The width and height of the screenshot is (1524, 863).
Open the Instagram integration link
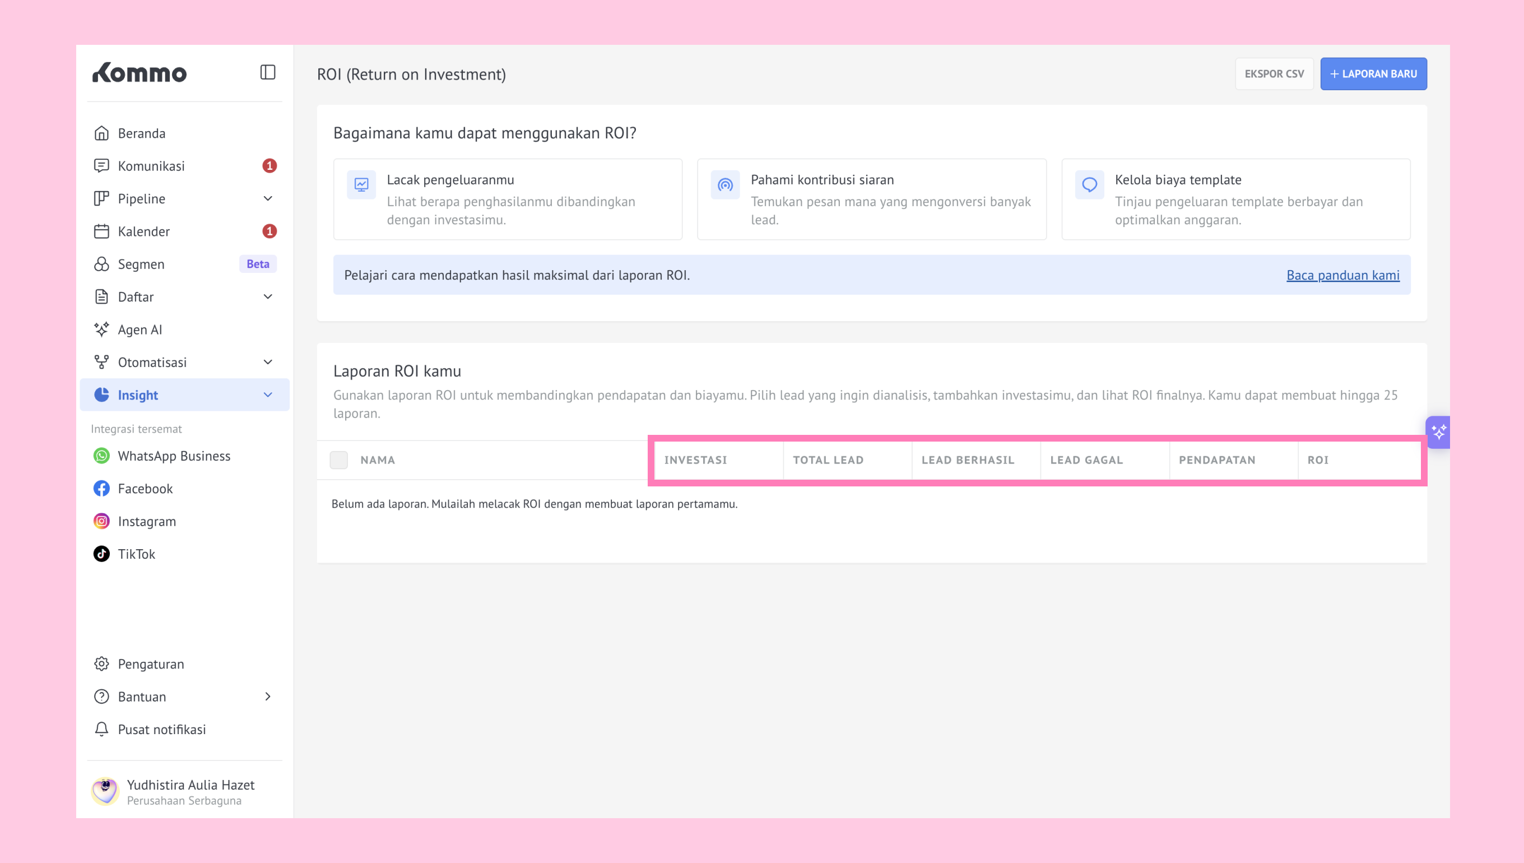185,521
